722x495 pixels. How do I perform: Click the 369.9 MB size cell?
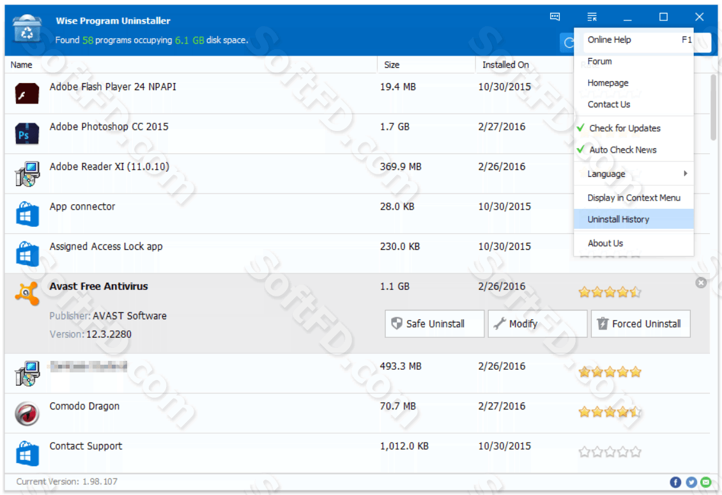click(x=401, y=167)
